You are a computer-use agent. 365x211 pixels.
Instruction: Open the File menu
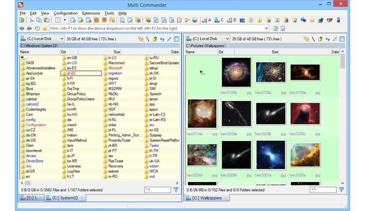click(23, 13)
